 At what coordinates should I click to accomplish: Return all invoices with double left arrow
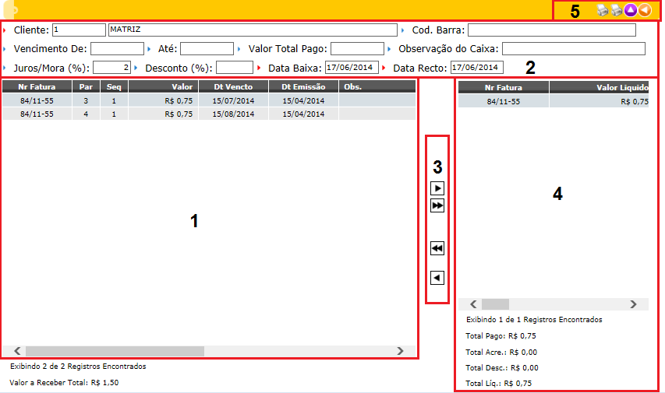tap(437, 248)
